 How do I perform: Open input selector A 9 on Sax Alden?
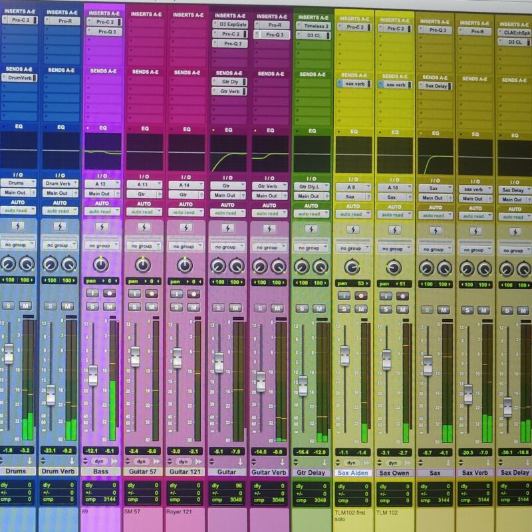353,187
